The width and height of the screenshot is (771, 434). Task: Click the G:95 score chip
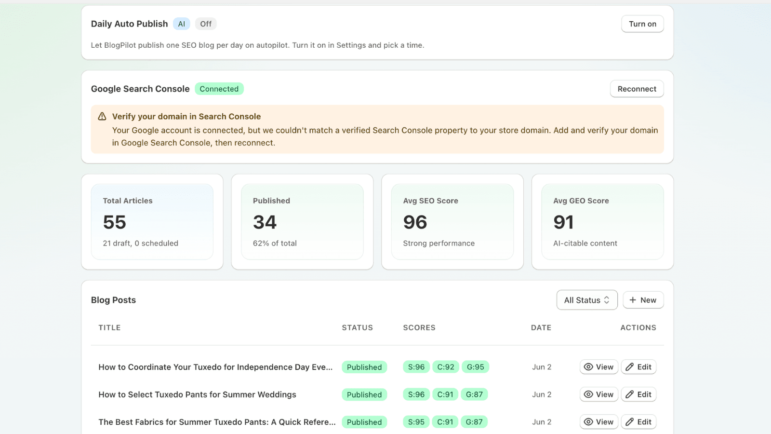pyautogui.click(x=476, y=367)
